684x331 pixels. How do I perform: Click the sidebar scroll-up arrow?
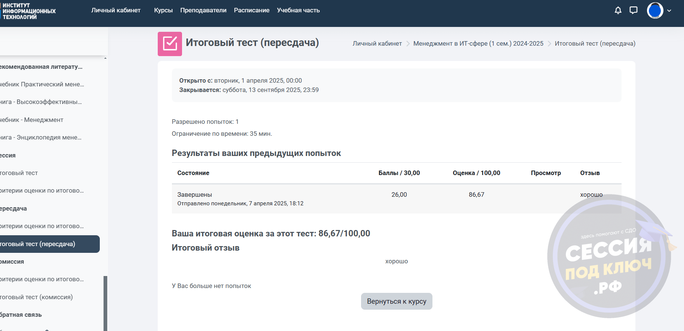(105, 58)
